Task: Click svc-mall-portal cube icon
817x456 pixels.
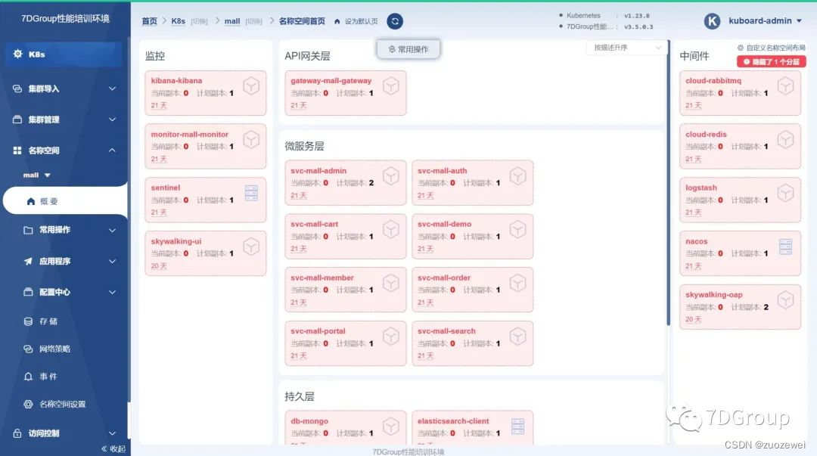Action: (x=391, y=336)
